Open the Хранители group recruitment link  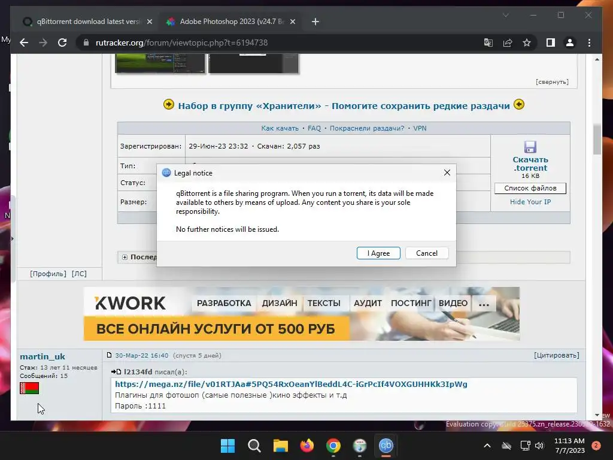(344, 105)
